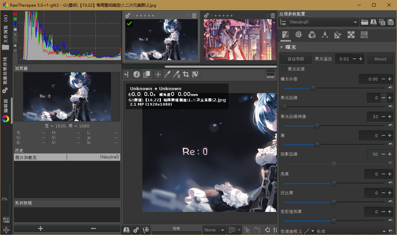Open the tone curve type dropdown
This screenshot has width=397, height=235.
[x=309, y=231]
